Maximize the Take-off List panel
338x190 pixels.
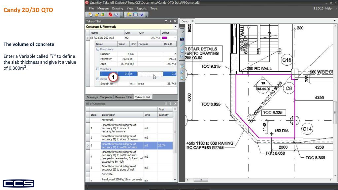click(x=166, y=21)
